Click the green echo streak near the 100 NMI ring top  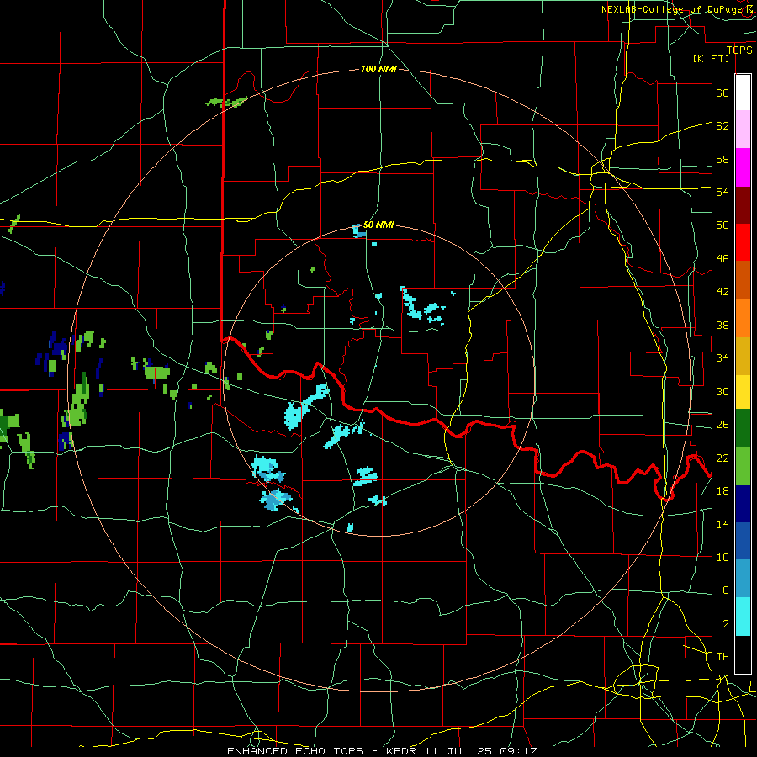(x=226, y=102)
